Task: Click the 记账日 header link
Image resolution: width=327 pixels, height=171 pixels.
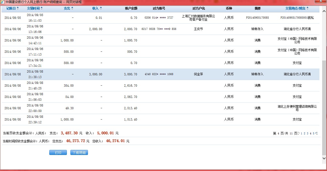Action: tap(11, 8)
